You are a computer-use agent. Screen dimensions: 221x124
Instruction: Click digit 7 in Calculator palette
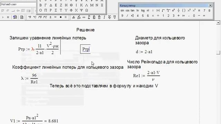coord(204,11)
